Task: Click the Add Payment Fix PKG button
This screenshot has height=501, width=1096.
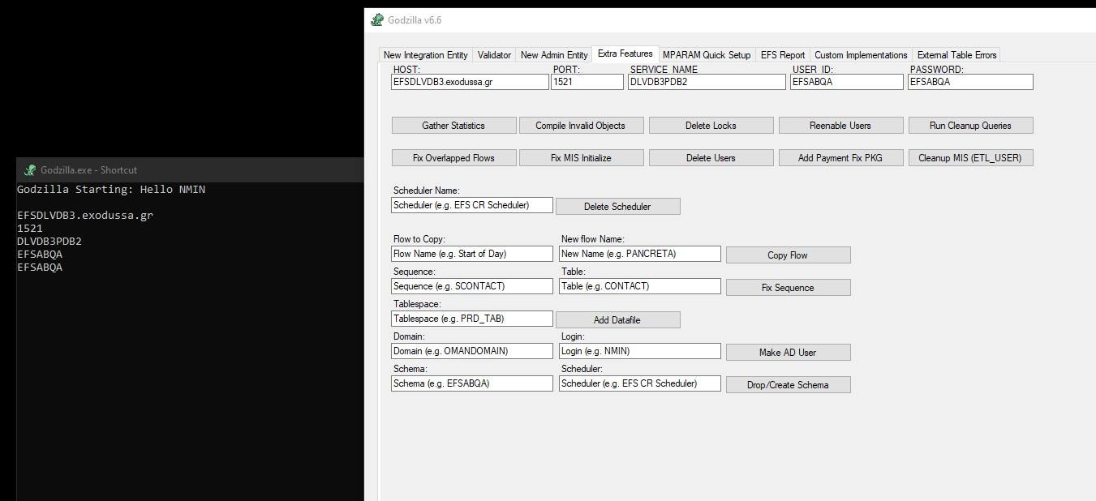Action: pyautogui.click(x=840, y=158)
